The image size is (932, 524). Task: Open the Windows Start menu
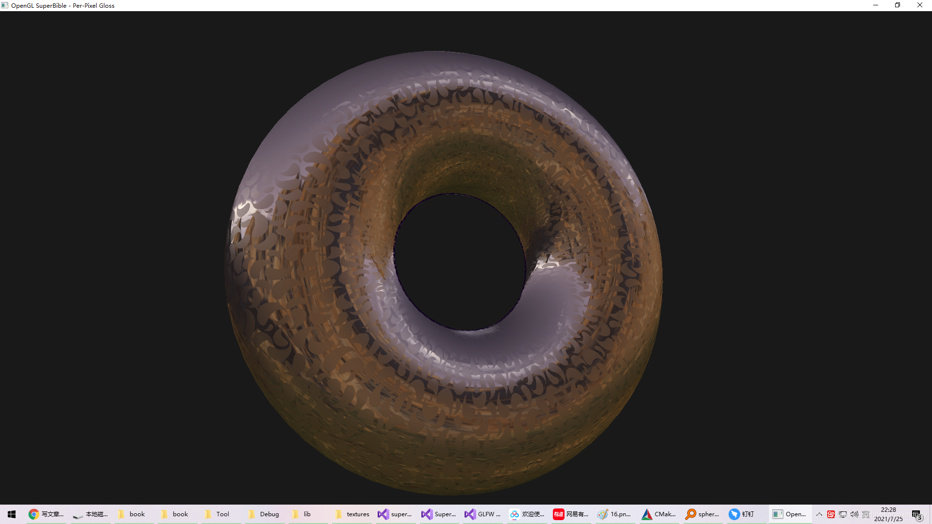pos(12,514)
